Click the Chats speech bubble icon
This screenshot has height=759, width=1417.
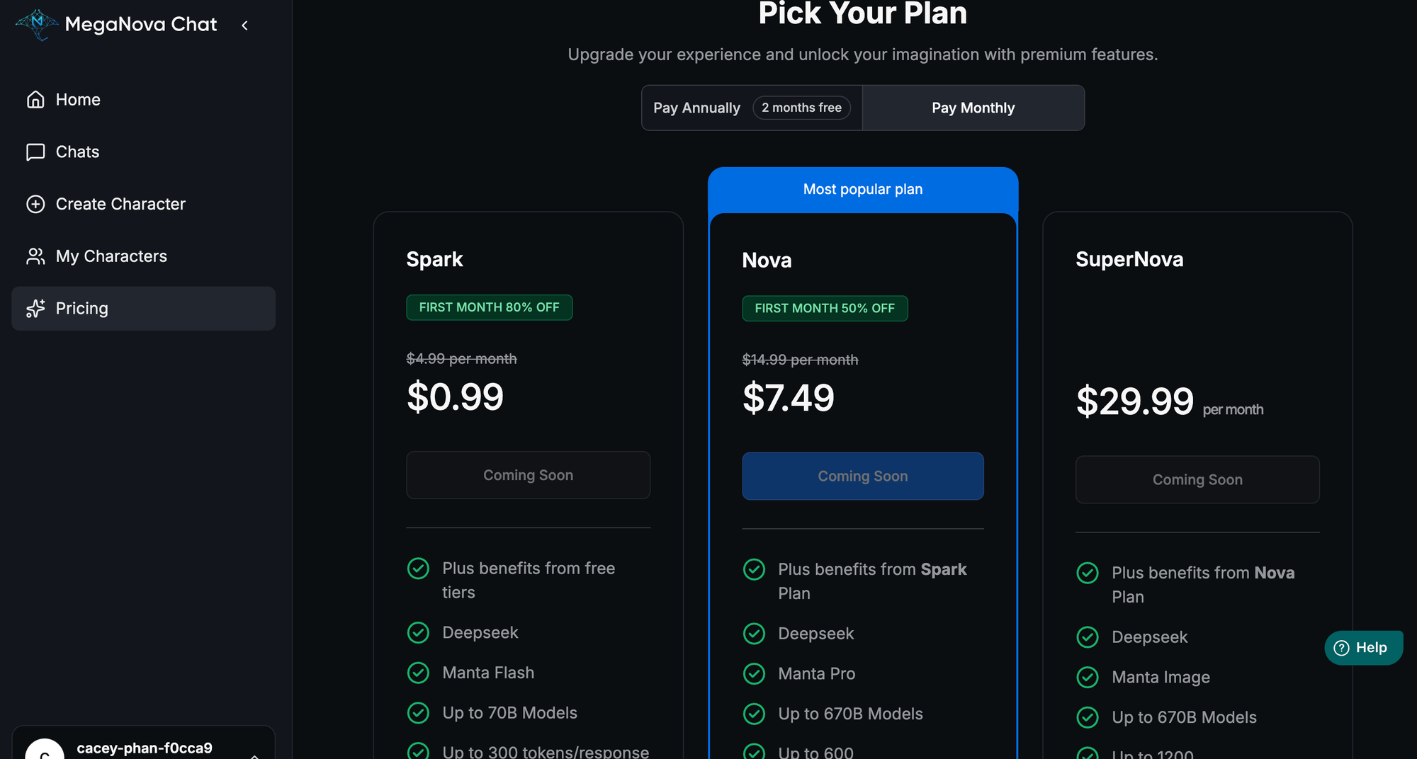tap(35, 152)
